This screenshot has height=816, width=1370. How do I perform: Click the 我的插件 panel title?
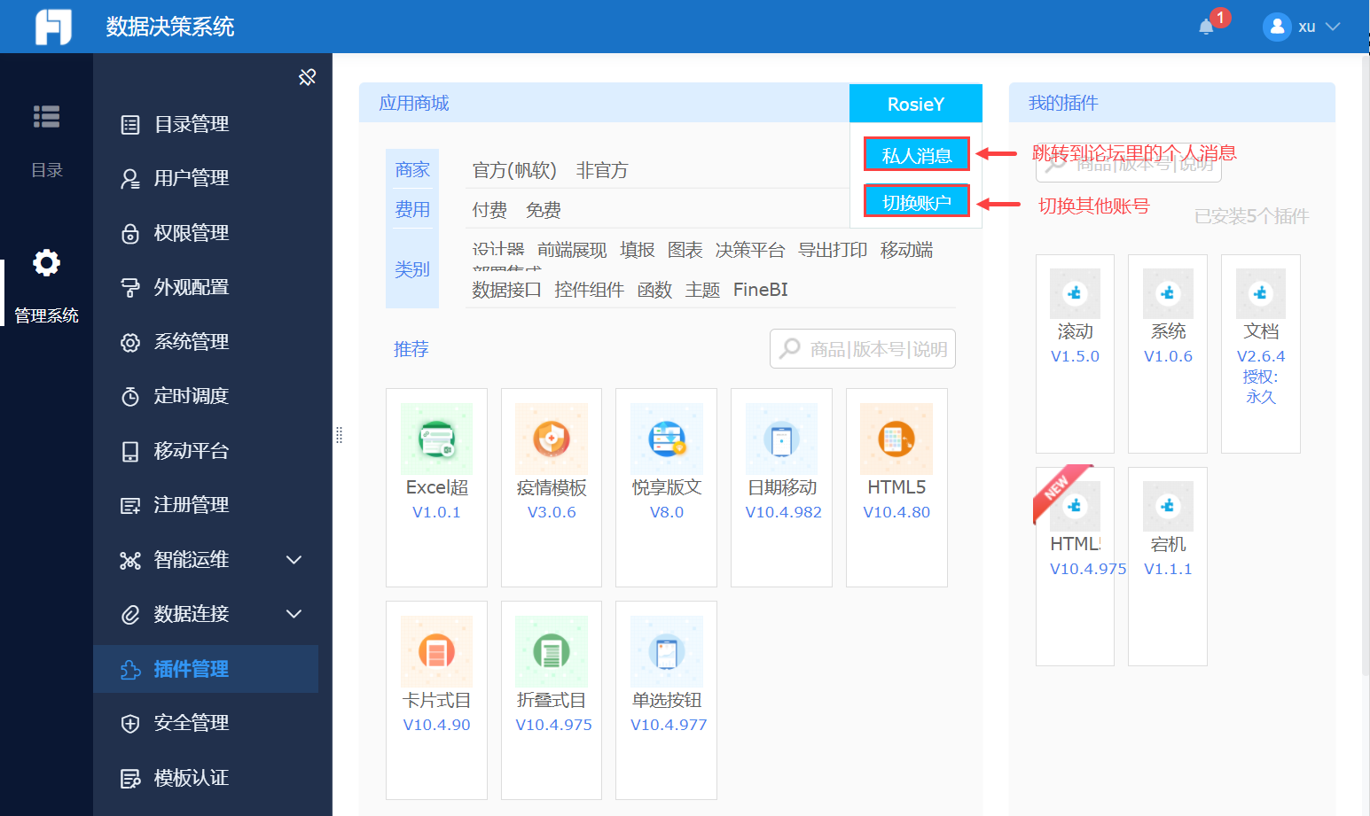point(1063,103)
